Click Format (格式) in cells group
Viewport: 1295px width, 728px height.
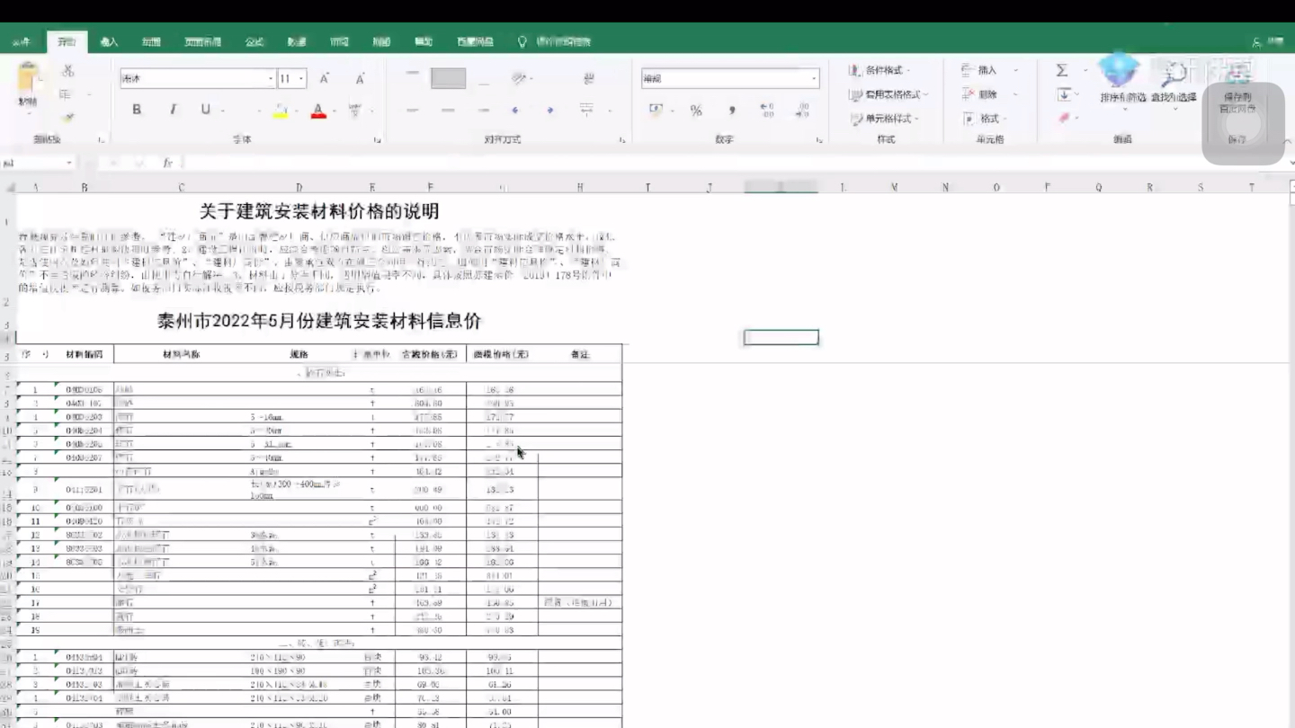[x=984, y=119]
